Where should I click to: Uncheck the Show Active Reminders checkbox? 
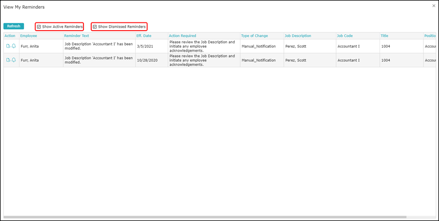39,27
